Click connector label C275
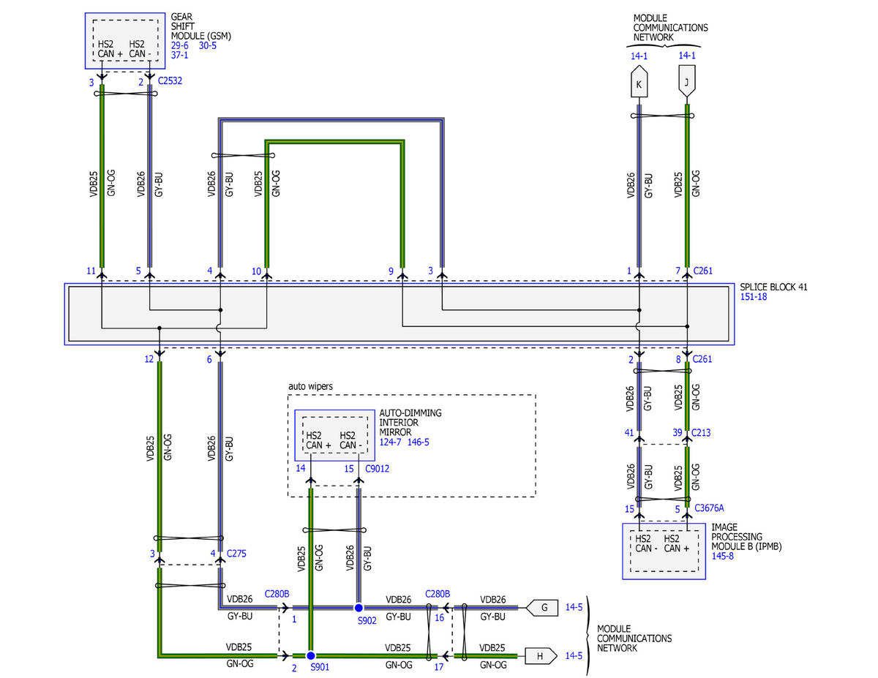This screenshot has height=678, width=878. [x=237, y=554]
